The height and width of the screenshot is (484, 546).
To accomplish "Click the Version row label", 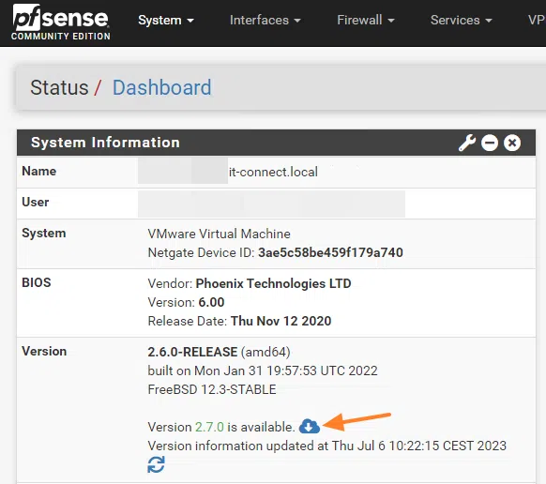I will pyautogui.click(x=44, y=351).
